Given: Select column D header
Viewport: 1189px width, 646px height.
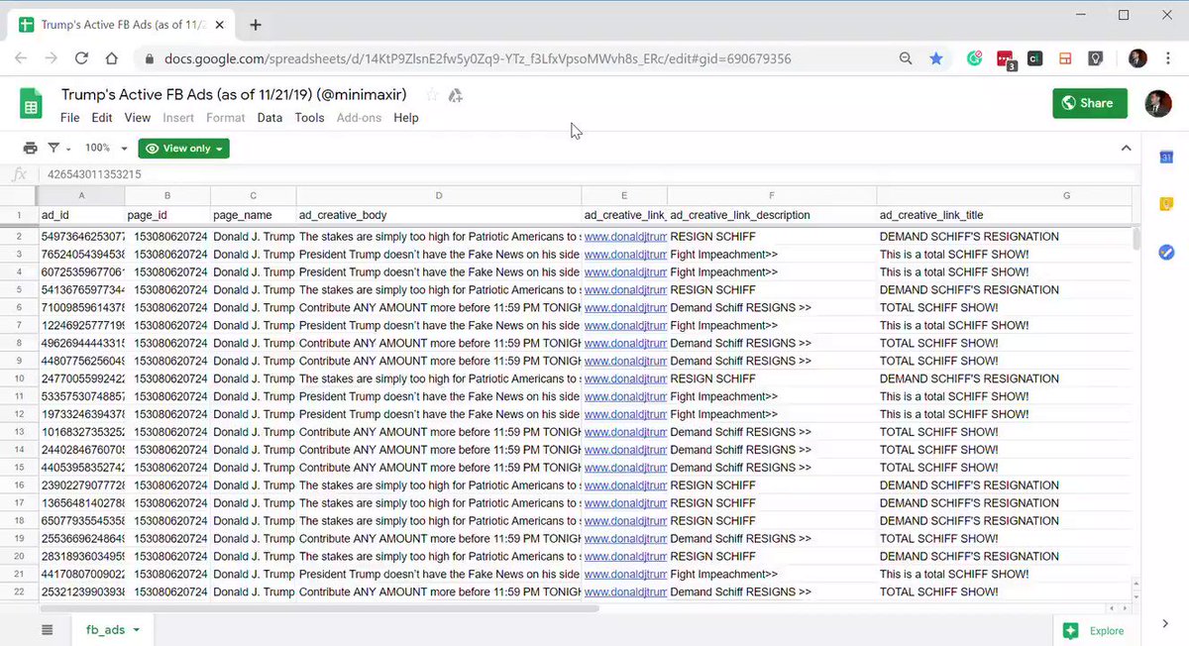Looking at the screenshot, I should 439,195.
